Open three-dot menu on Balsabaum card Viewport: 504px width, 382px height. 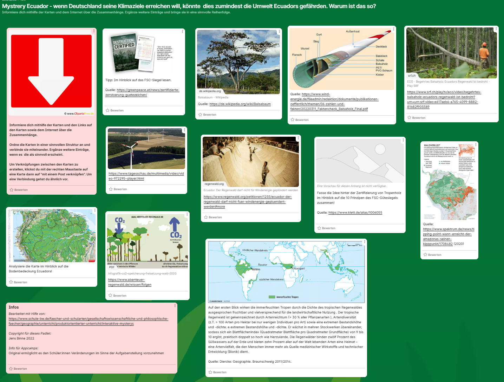[x=279, y=32]
